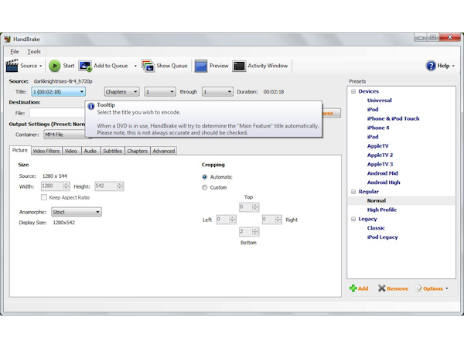The width and height of the screenshot is (464, 348).
Task: Click the green plus Add preset icon
Action: pyautogui.click(x=353, y=288)
